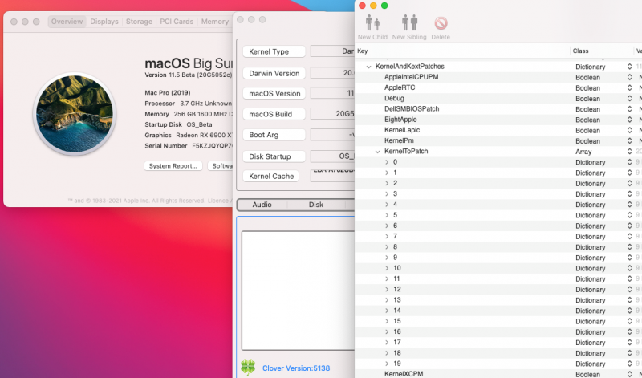642x378 pixels.
Task: Open class stepper for KernelXCPM row
Action: click(629, 374)
